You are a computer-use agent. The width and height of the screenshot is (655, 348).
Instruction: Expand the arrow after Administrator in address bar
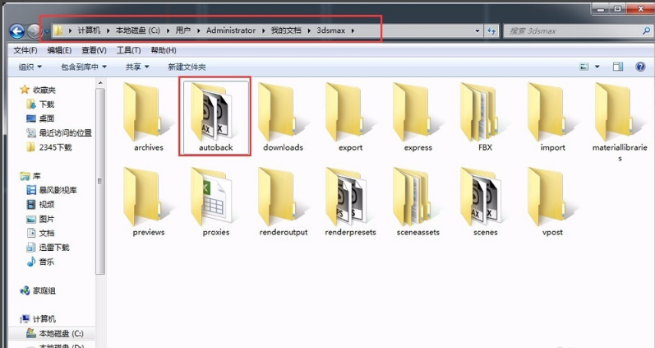(x=263, y=30)
